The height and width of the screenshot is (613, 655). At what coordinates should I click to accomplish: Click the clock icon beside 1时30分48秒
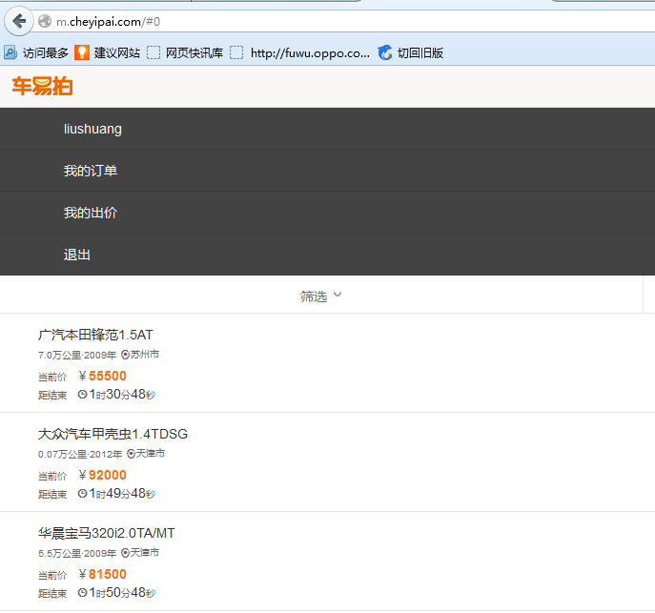click(x=82, y=394)
